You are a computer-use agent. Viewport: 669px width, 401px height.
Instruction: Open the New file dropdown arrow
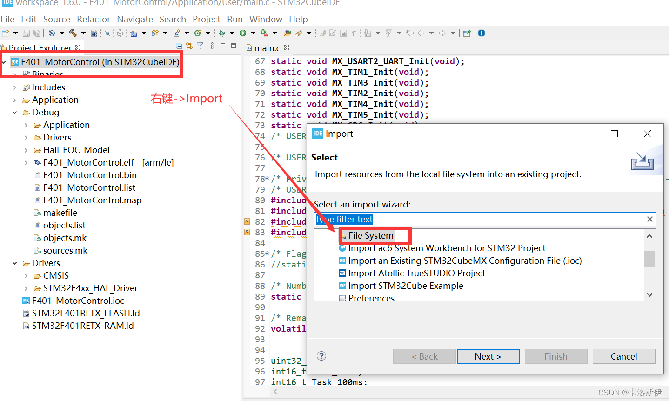coord(15,33)
